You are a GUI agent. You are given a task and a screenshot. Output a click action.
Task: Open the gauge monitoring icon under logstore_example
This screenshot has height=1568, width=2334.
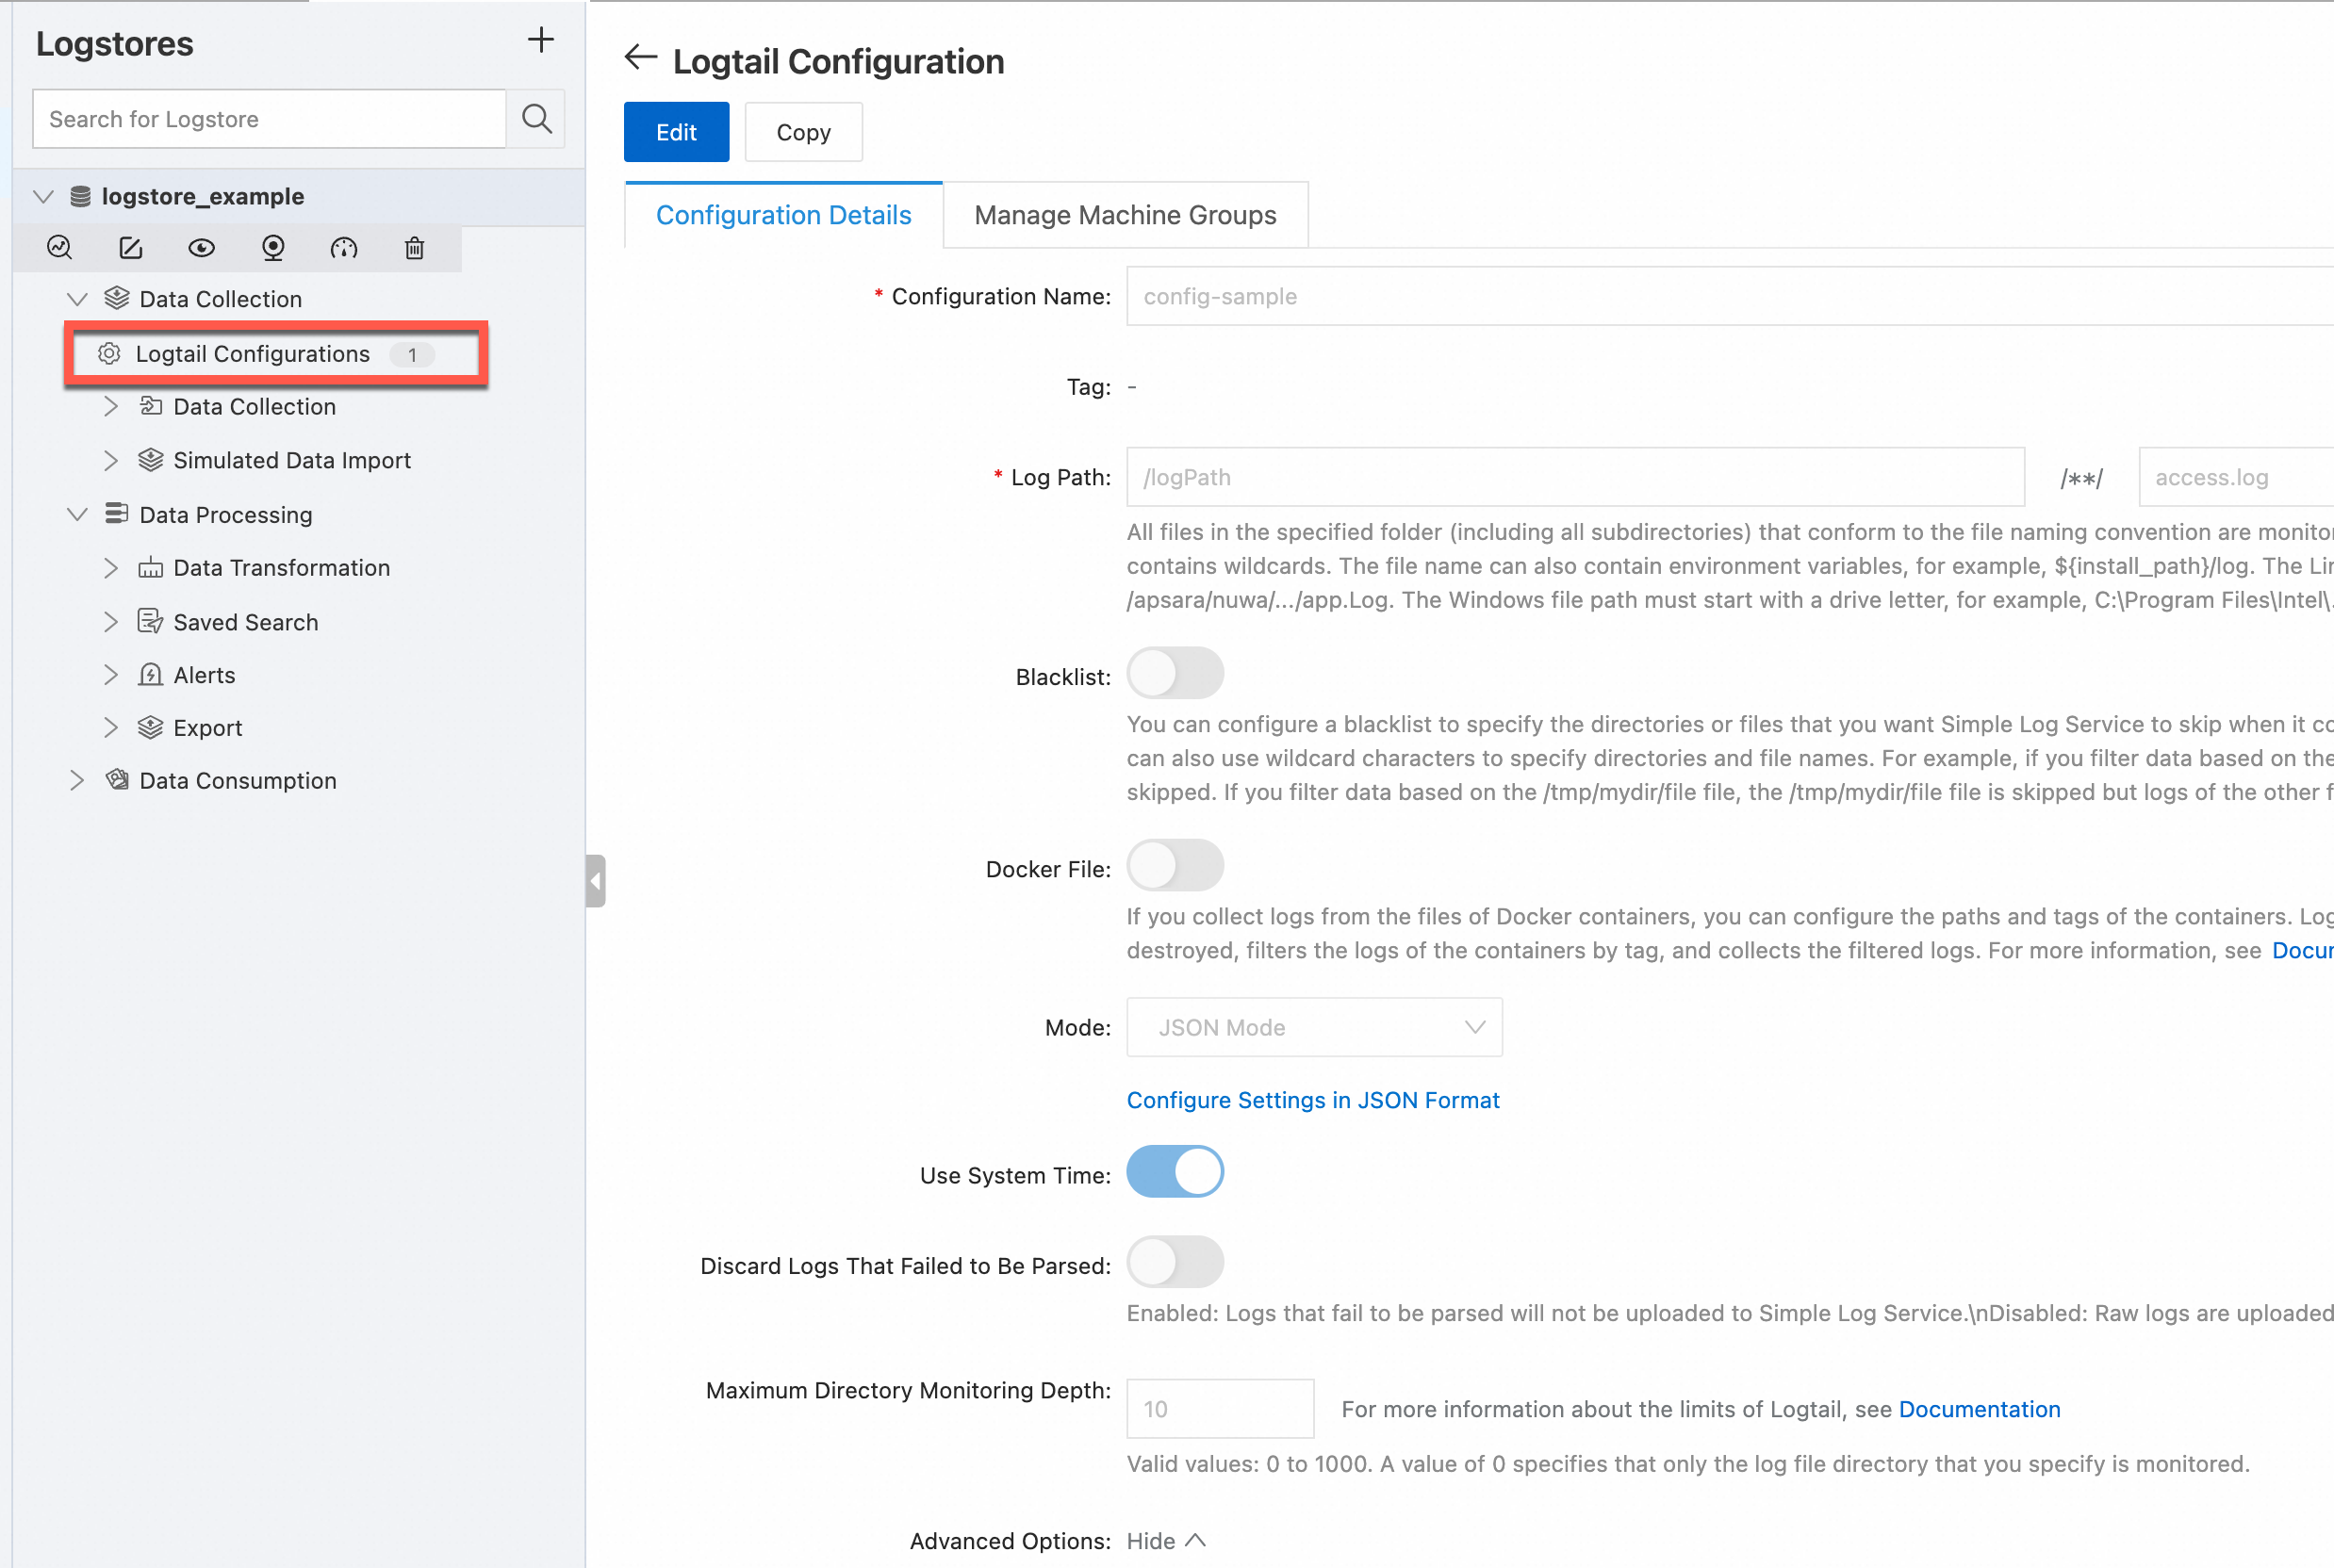click(x=343, y=248)
